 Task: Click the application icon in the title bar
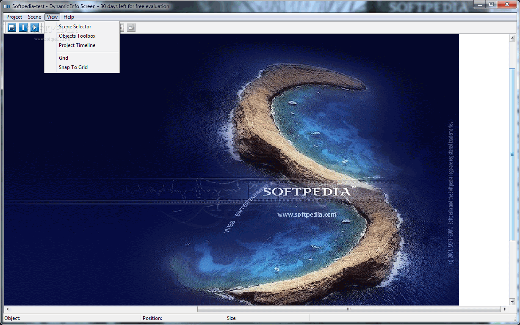tap(7, 6)
